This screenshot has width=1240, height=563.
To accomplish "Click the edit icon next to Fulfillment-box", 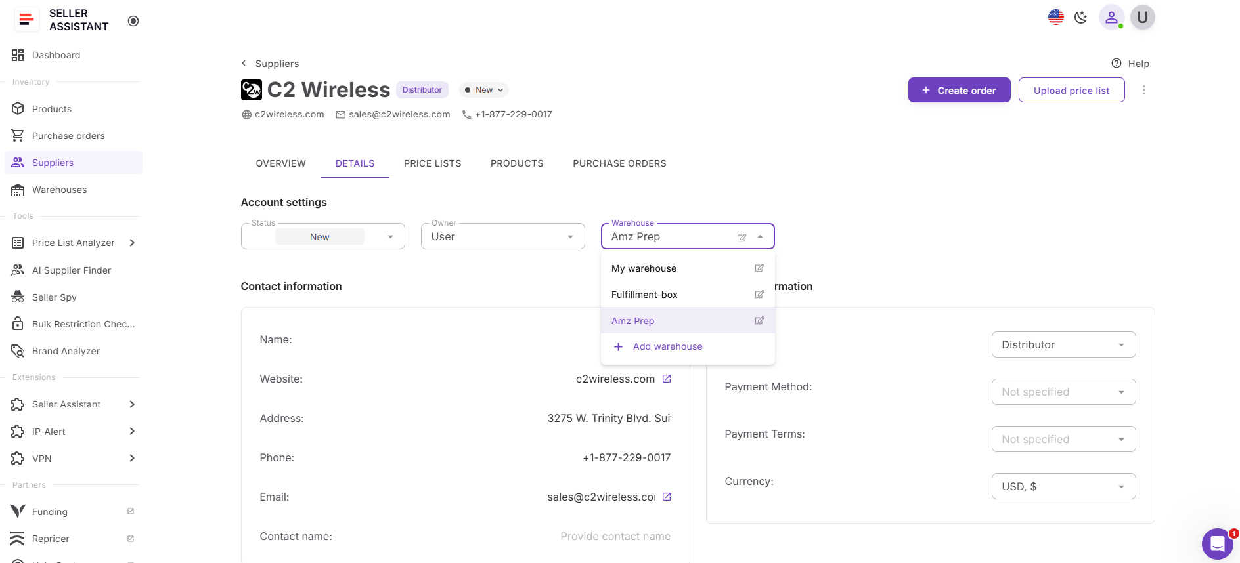I will click(x=759, y=295).
